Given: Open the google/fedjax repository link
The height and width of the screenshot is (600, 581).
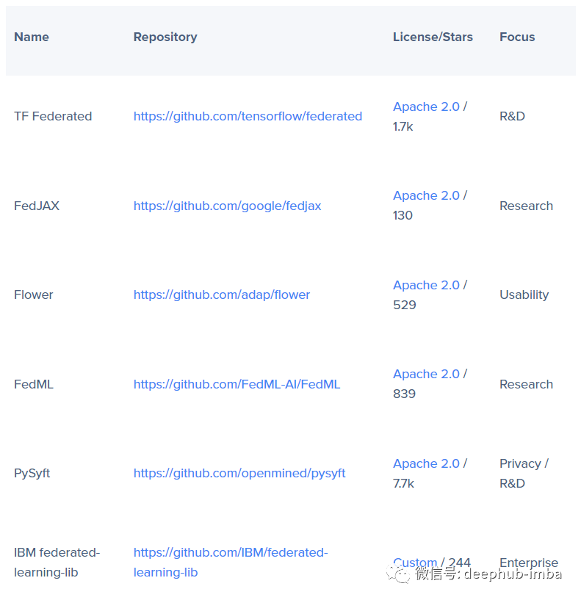Looking at the screenshot, I should click(x=227, y=206).
